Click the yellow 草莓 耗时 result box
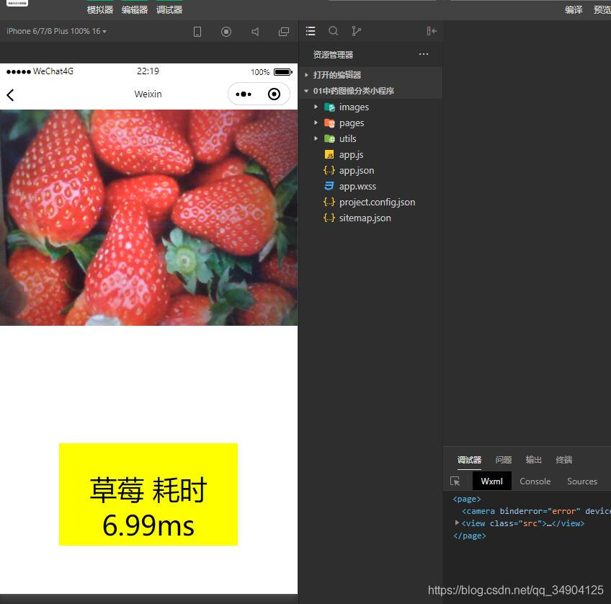The width and height of the screenshot is (611, 604). coord(148,494)
